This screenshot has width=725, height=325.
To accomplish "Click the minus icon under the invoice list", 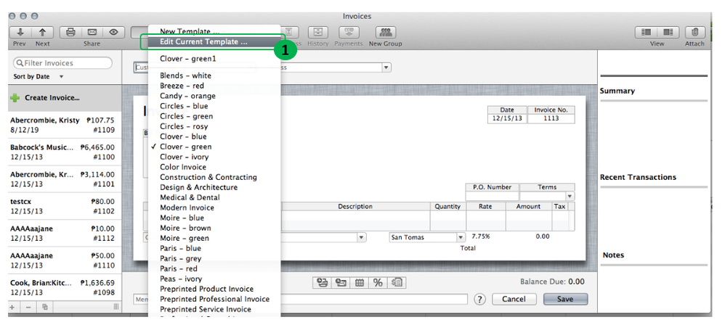I will [28, 307].
